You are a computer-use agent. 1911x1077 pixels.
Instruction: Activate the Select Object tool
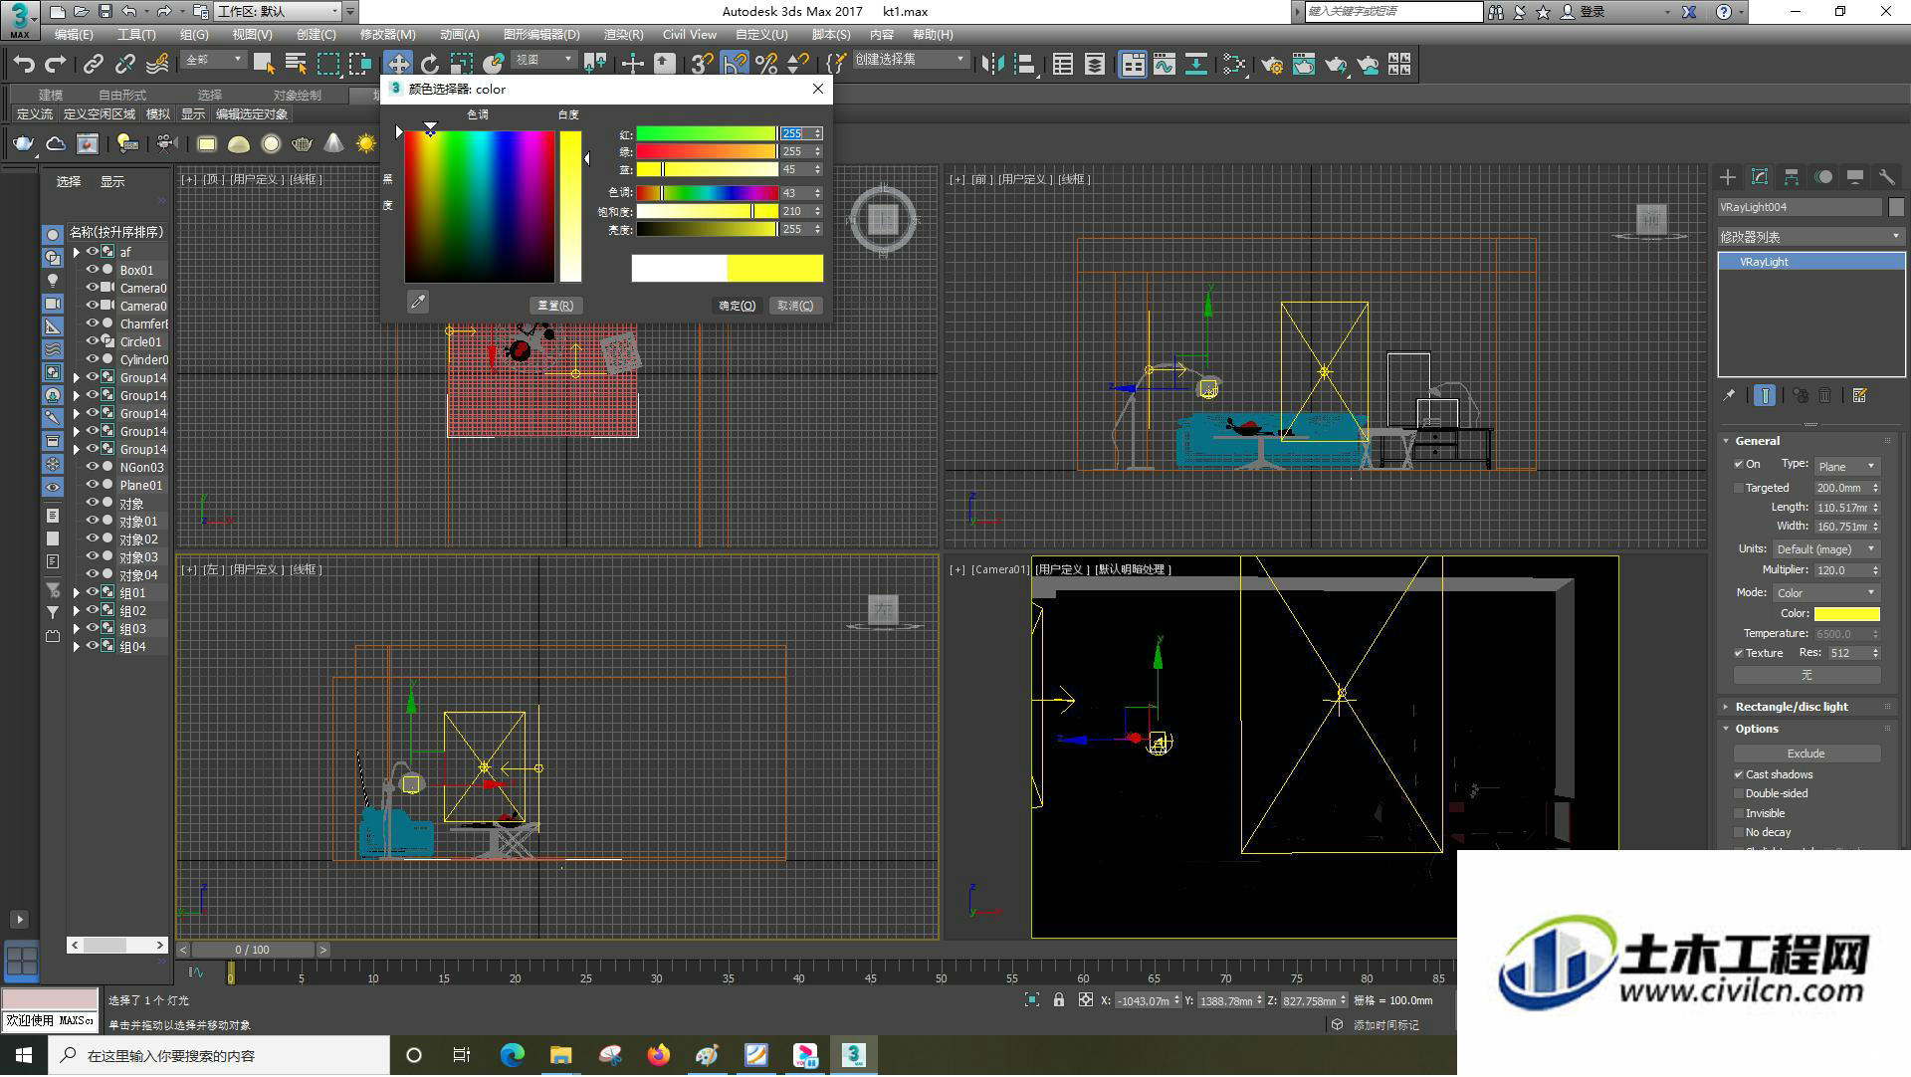pos(264,65)
